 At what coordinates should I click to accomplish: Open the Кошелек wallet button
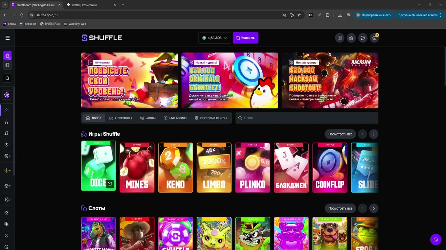pyautogui.click(x=246, y=38)
